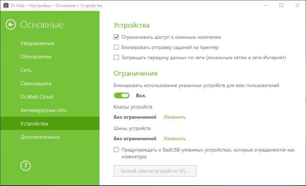This screenshot has height=186, width=306.
Task: Open Самозащита section
Action: (x=36, y=83)
